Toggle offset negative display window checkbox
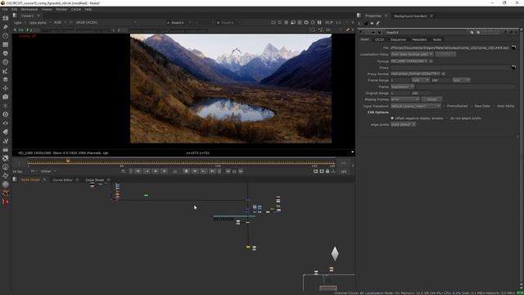 coord(392,118)
